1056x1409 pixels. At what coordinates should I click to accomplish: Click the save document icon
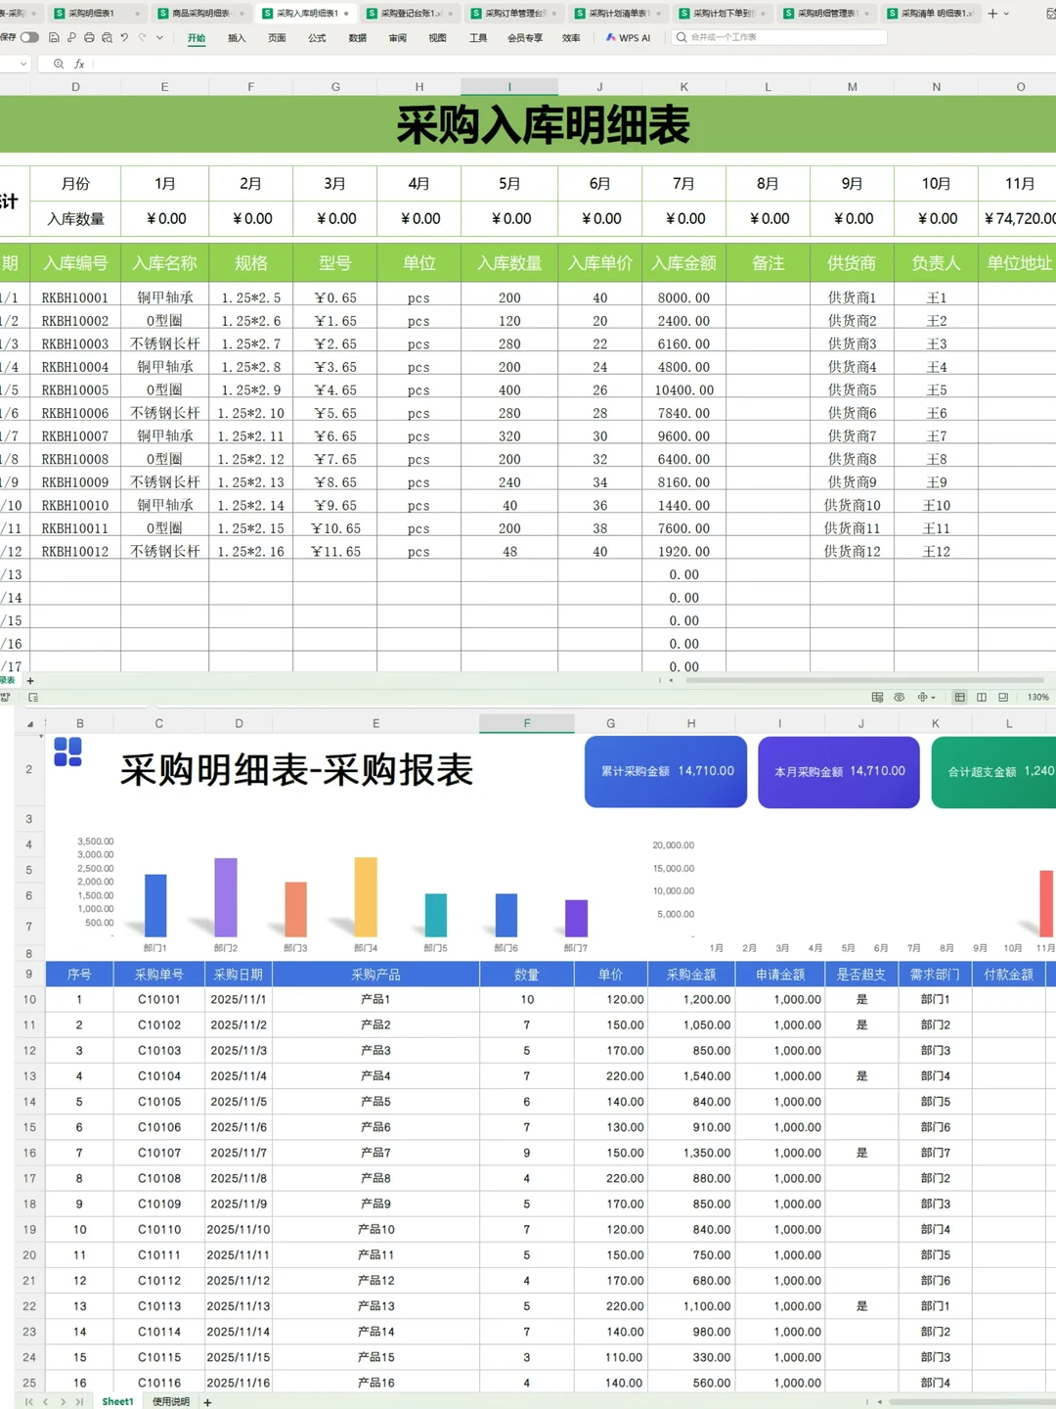54,37
